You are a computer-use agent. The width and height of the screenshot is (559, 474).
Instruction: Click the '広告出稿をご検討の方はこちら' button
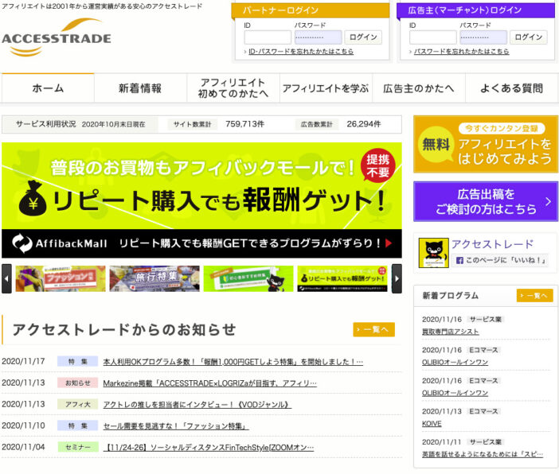pos(486,201)
